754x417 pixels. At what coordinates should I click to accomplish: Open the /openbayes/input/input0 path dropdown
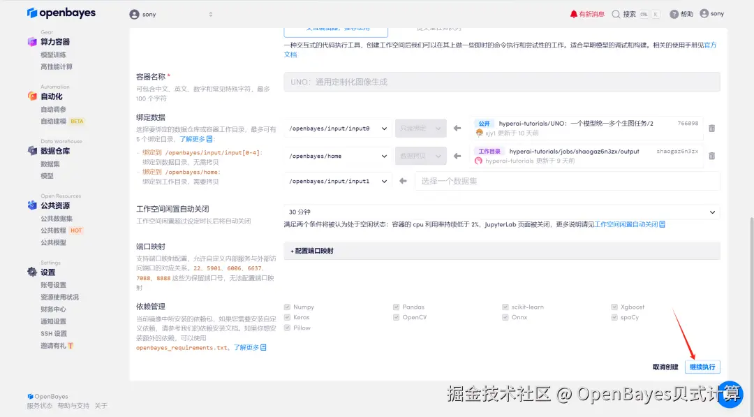coord(338,129)
